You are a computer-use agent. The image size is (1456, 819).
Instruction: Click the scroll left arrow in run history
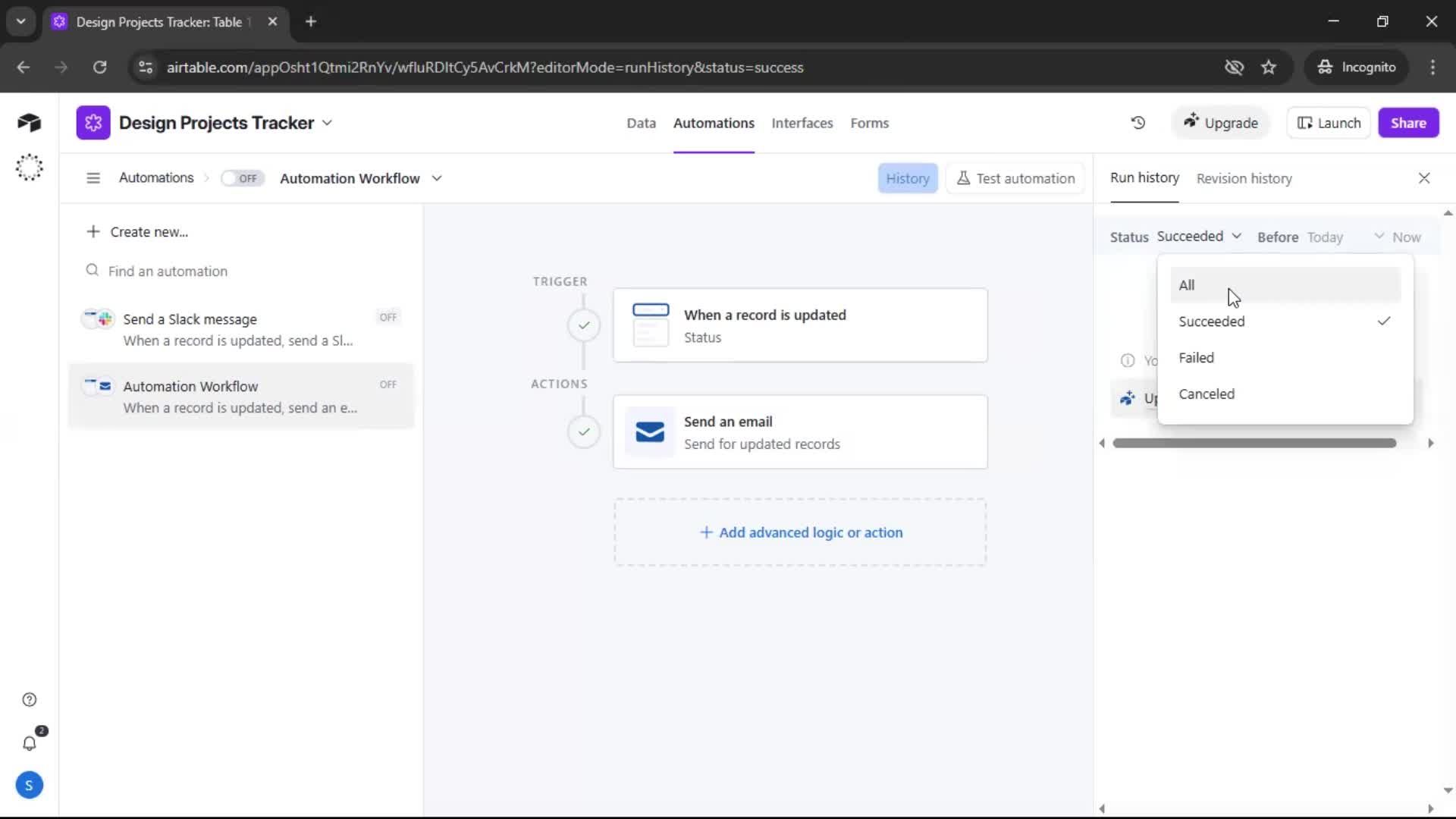tap(1102, 443)
